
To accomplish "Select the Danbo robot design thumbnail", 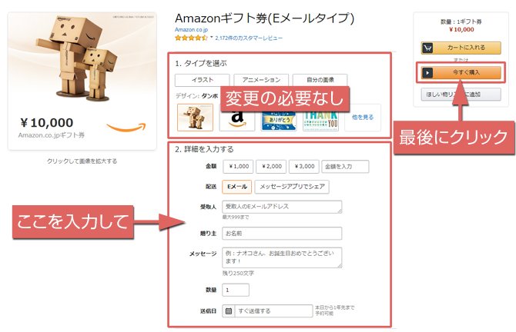I will point(195,118).
